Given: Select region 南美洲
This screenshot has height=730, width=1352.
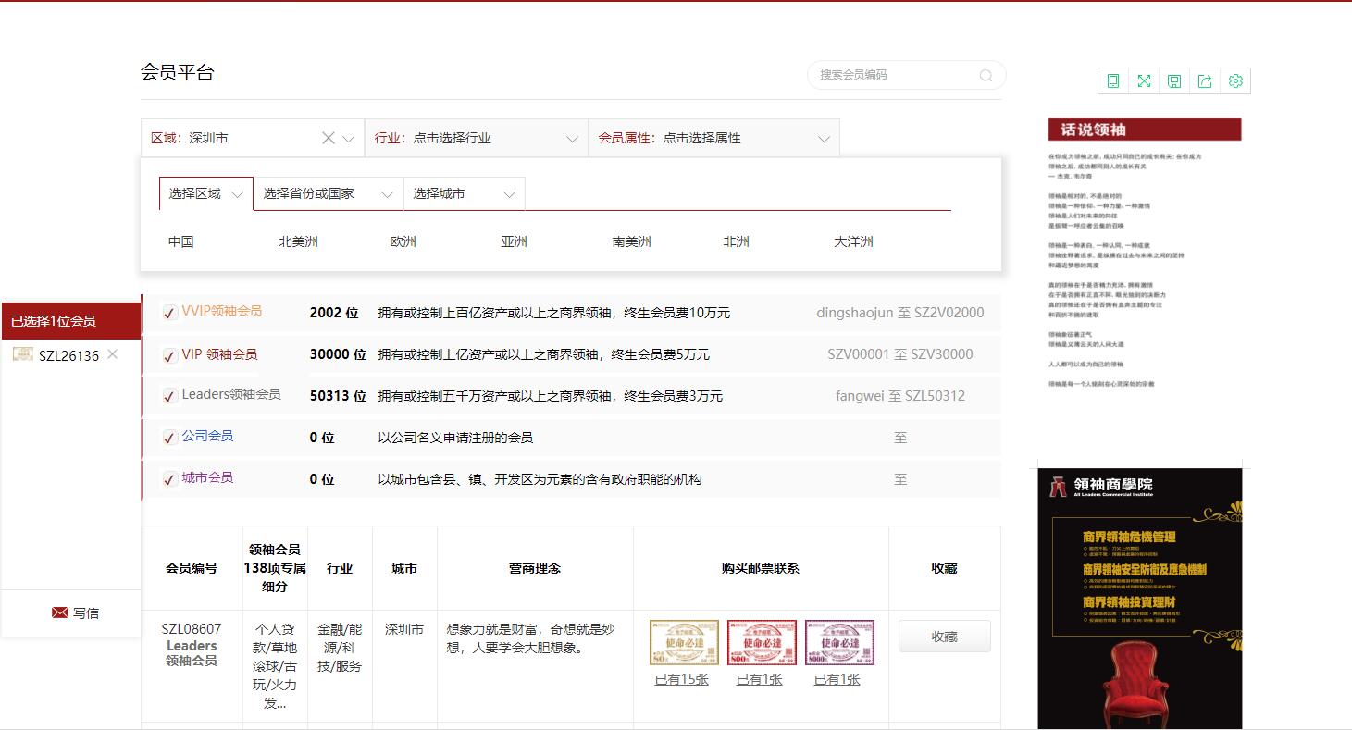Looking at the screenshot, I should click(631, 241).
